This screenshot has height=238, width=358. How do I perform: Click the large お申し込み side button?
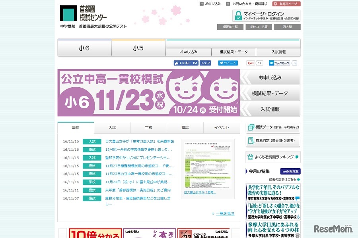click(270, 77)
